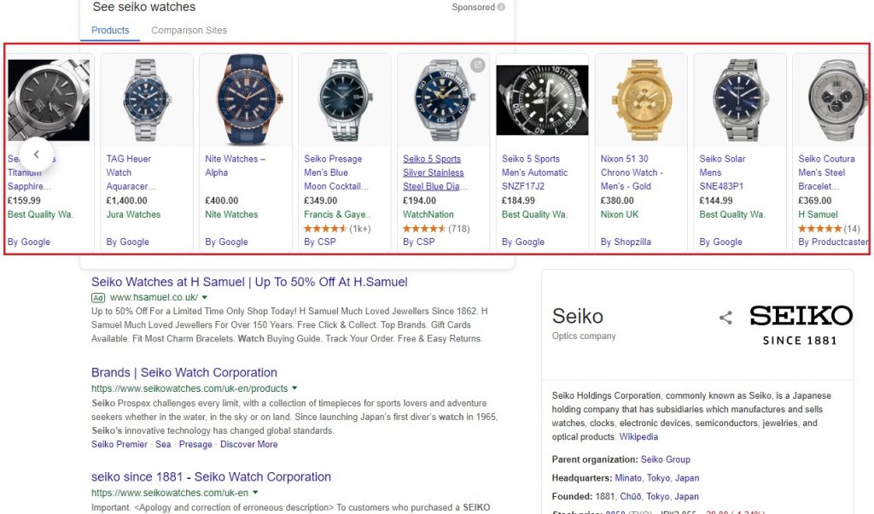This screenshot has height=514, width=874.
Task: Click the H Samuel seller name on Coutura card
Action: 818,214
